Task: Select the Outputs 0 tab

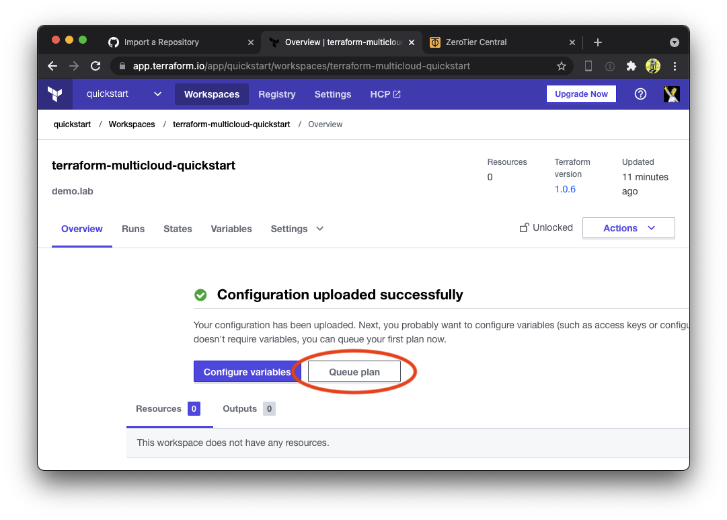Action: [x=249, y=409]
